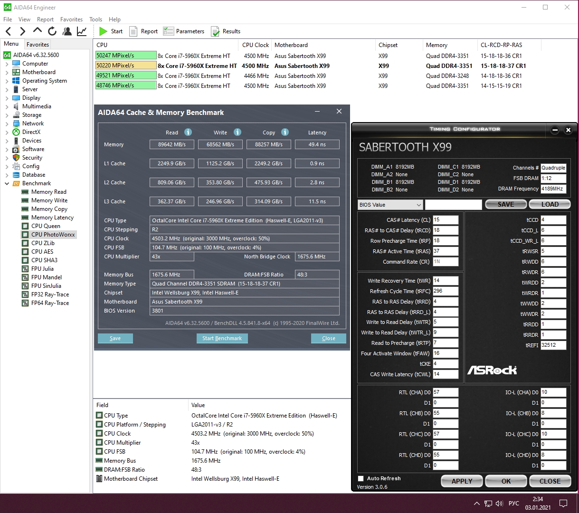
Task: Expand the Devices tree node
Action: coord(7,141)
